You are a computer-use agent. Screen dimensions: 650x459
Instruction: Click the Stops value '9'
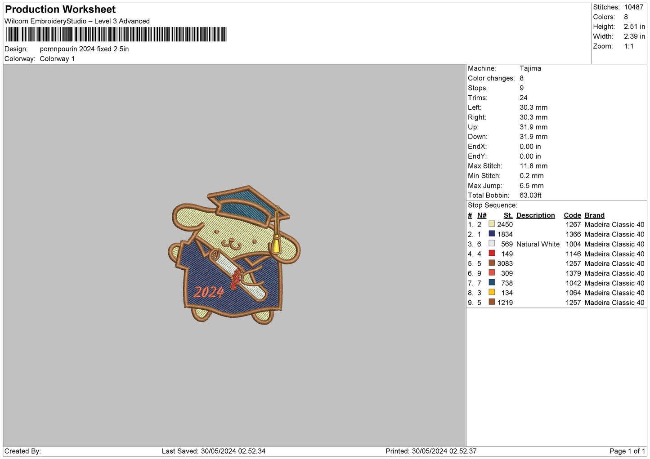tap(522, 88)
